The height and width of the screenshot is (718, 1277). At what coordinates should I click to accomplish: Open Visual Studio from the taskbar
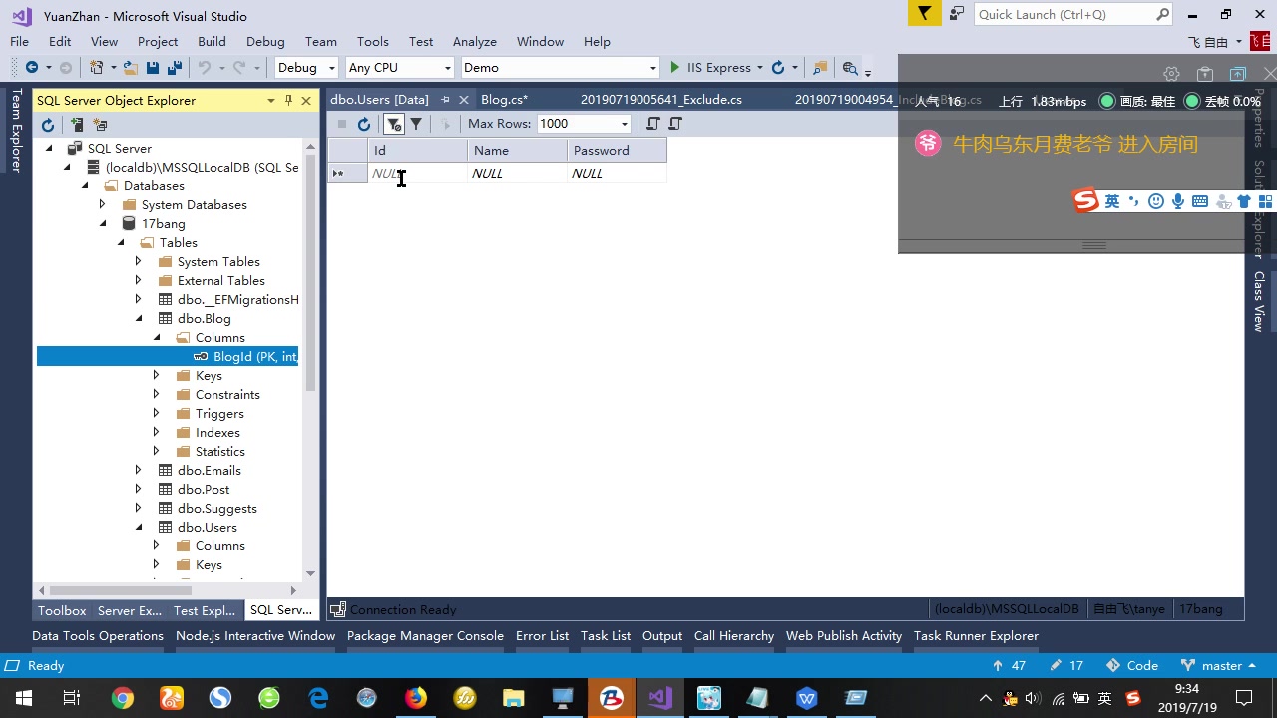[660, 698]
